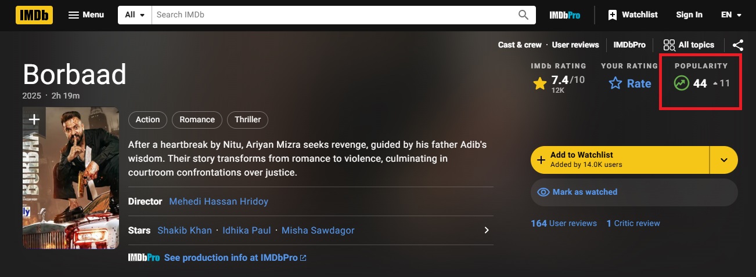Open the Cast & crew tab
Screen dimensions: 756x277
click(x=519, y=45)
